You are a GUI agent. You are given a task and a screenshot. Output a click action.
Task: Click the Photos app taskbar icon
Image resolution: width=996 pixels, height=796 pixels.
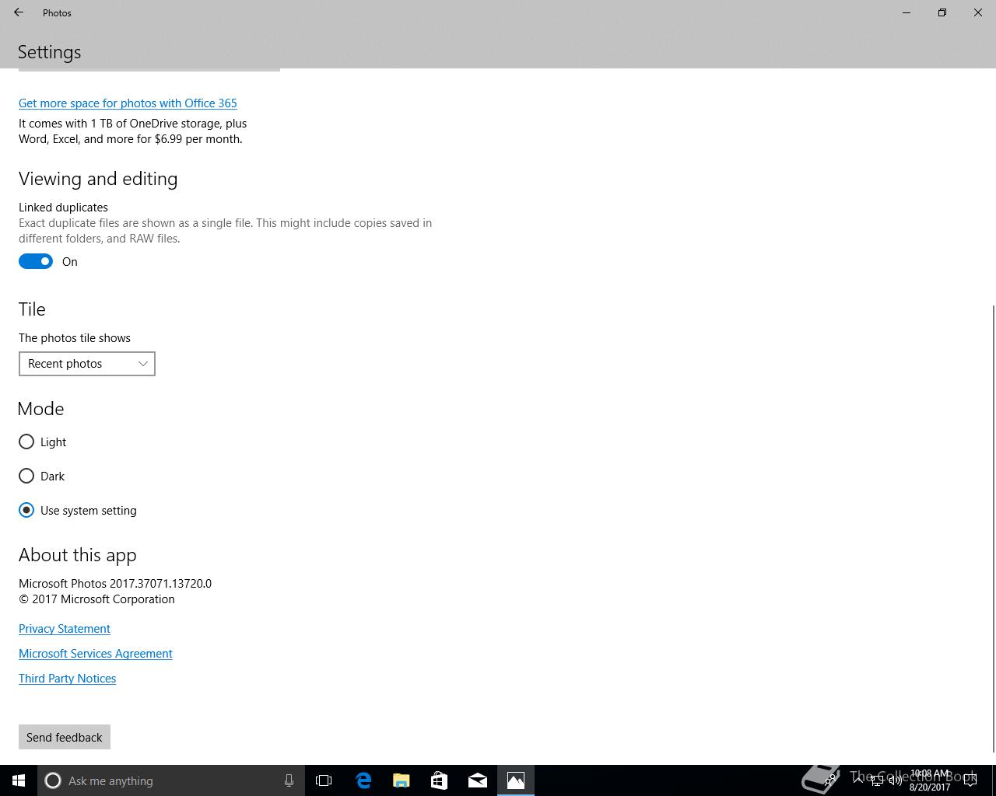pyautogui.click(x=515, y=780)
